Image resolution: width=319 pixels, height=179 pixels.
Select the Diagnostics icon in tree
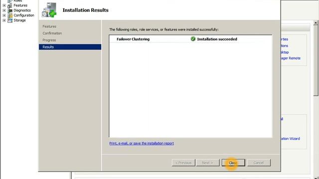pos(10,10)
